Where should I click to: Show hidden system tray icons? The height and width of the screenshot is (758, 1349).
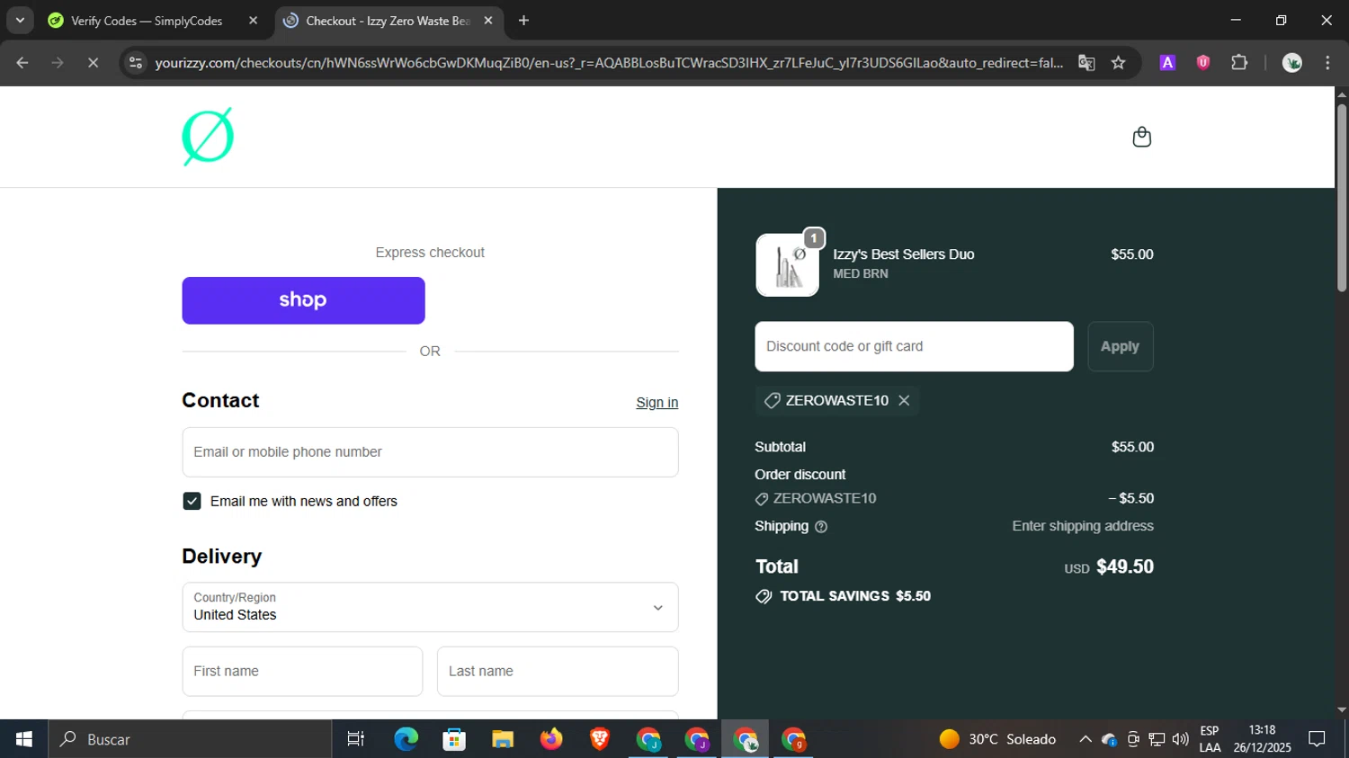pyautogui.click(x=1085, y=739)
